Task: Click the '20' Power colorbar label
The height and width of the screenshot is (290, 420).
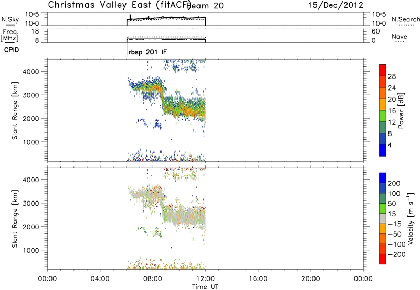Action: (x=392, y=99)
